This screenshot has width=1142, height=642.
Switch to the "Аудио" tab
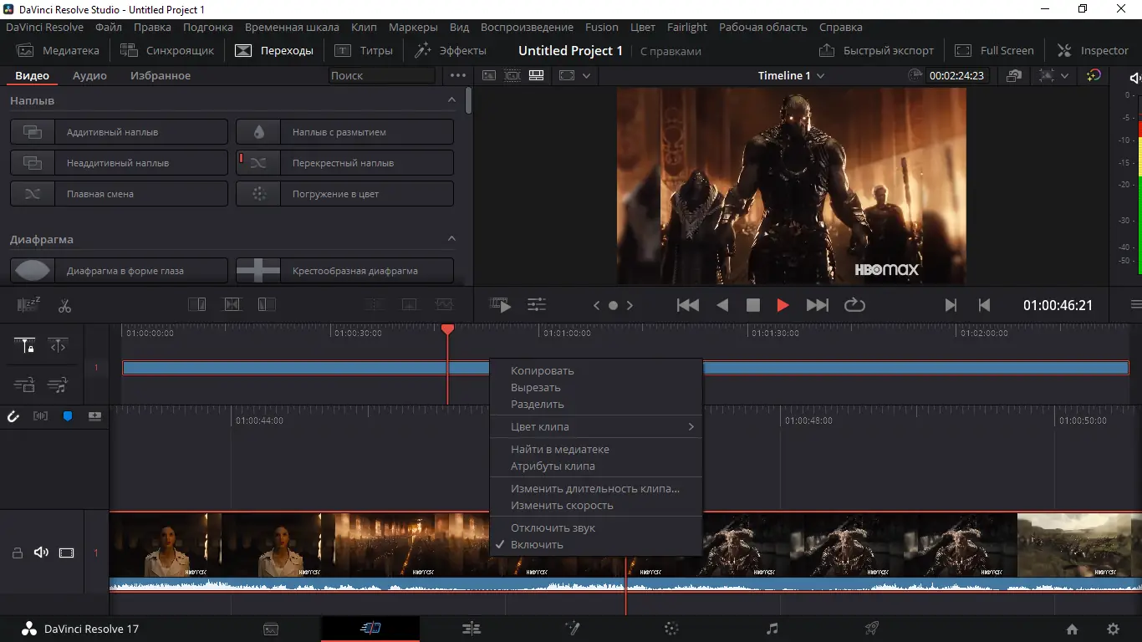click(89, 76)
